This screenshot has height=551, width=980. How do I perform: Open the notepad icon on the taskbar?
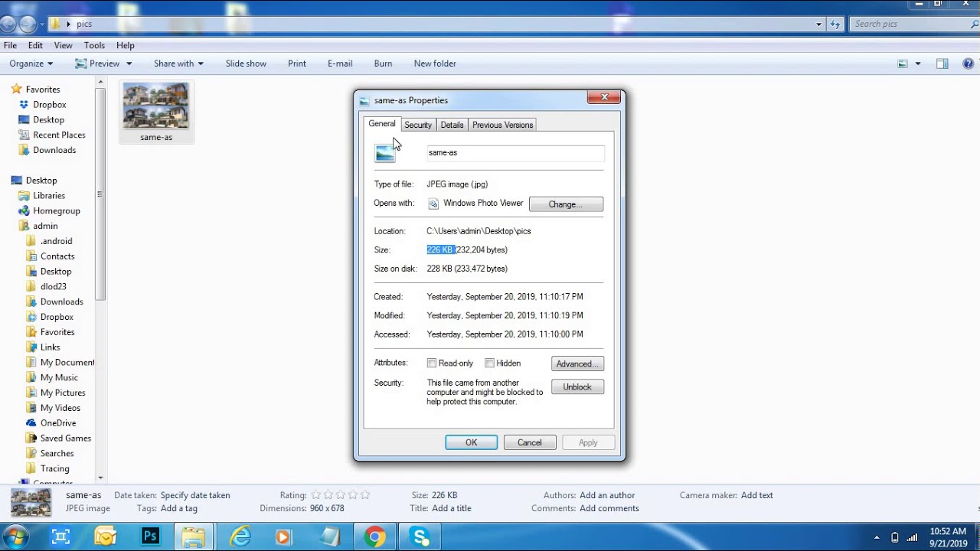click(330, 536)
